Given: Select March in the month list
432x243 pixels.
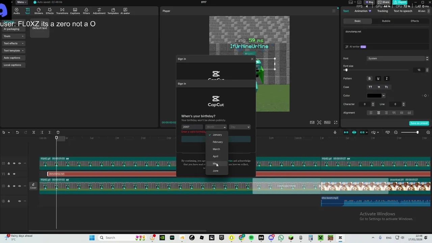Looking at the screenshot, I should tap(216, 149).
